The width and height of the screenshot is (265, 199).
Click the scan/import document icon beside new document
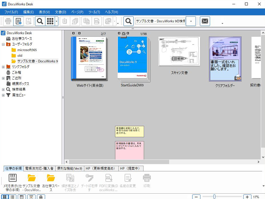(x=28, y=21)
